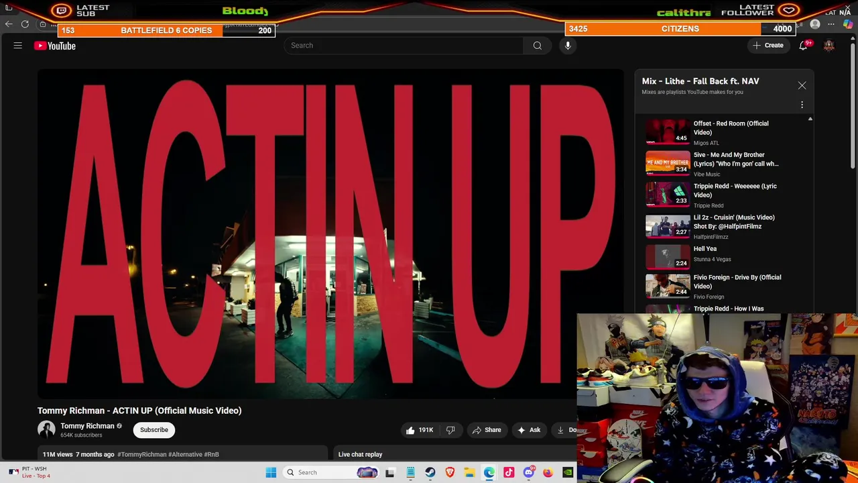
Task: Subscribe to Tommy Richman
Action: click(x=154, y=430)
